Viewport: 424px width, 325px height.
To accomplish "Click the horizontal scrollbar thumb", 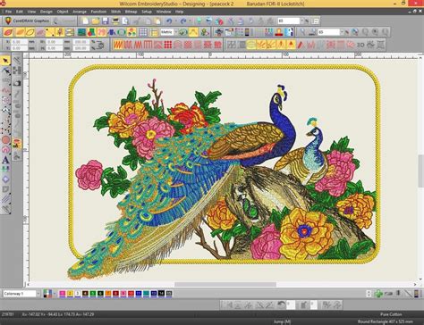I will click(x=225, y=285).
